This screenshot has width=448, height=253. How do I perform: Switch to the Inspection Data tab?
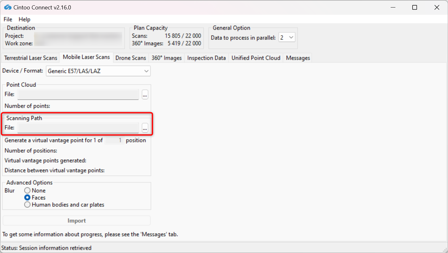click(206, 58)
